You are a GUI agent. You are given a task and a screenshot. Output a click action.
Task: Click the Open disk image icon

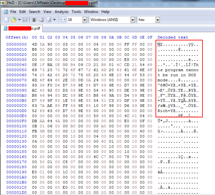49,20
